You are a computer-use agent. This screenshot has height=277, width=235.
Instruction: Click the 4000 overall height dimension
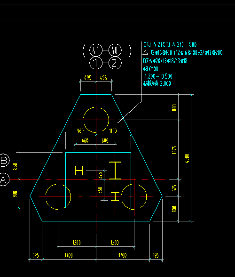coord(187,158)
